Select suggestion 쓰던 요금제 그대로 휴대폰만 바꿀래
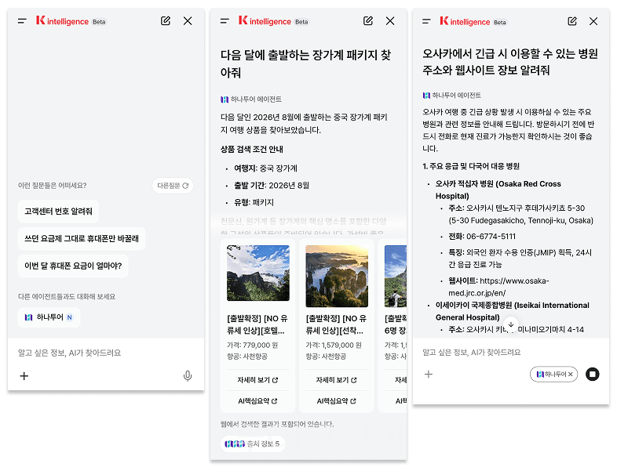Screen dimensions: 617x467 coord(82,238)
